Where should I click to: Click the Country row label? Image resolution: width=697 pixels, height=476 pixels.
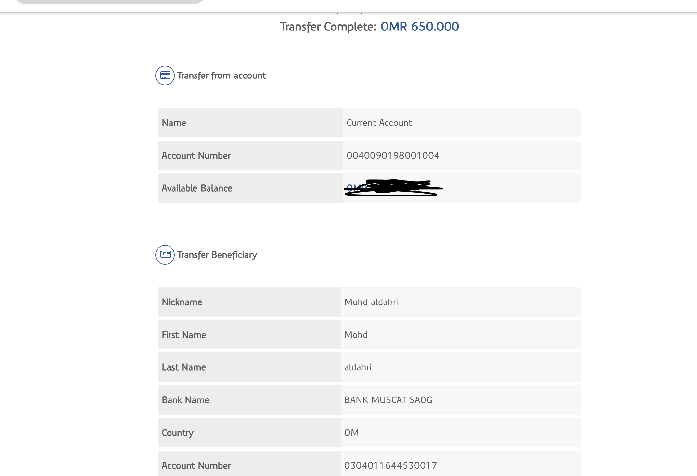[x=178, y=433]
